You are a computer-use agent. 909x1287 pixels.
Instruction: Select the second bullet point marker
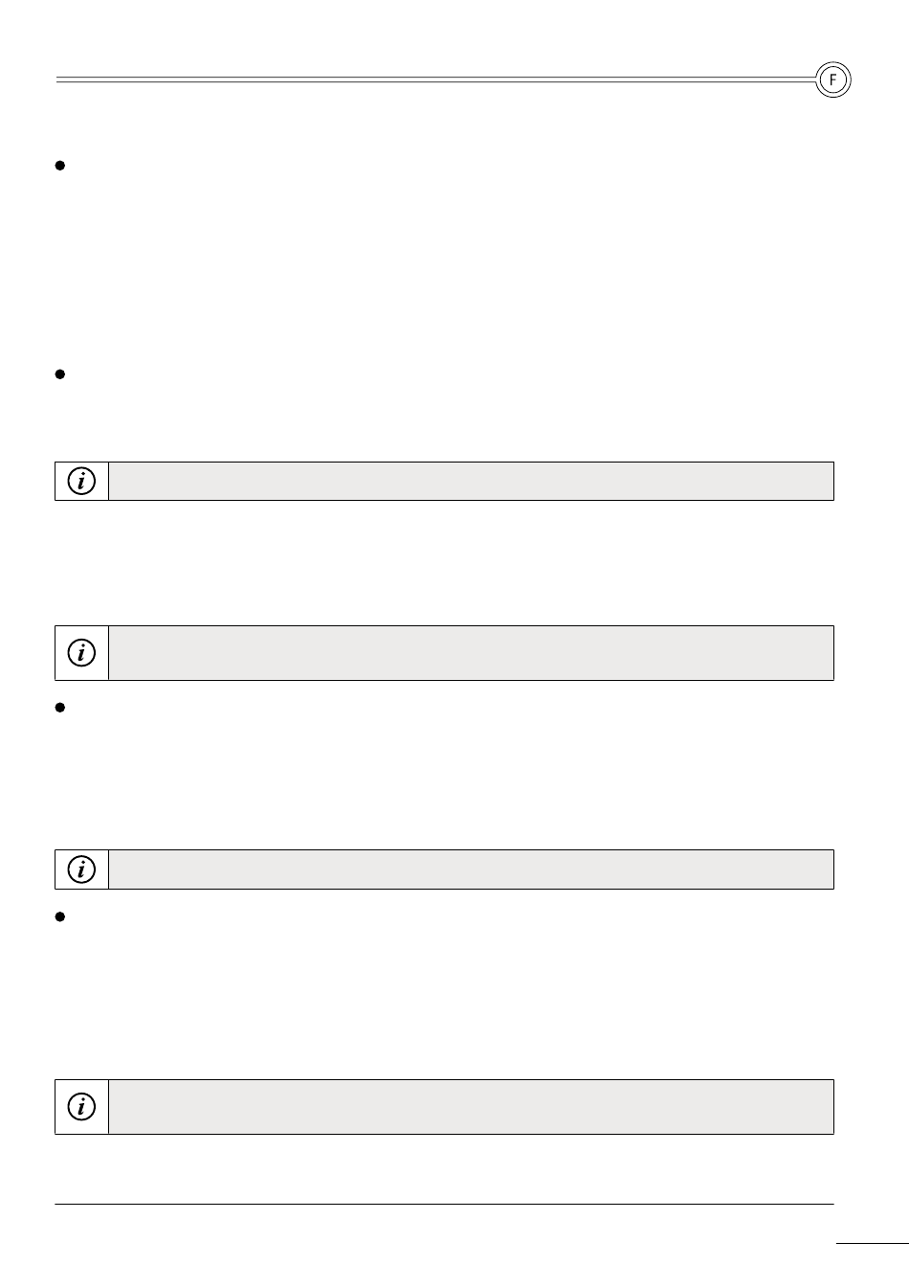click(x=59, y=374)
